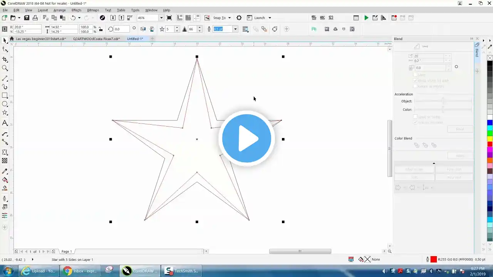Image resolution: width=493 pixels, height=277 pixels.
Task: Switch to Q2ARTWOOdCoata Ricax7.cdr tab
Action: 96,39
